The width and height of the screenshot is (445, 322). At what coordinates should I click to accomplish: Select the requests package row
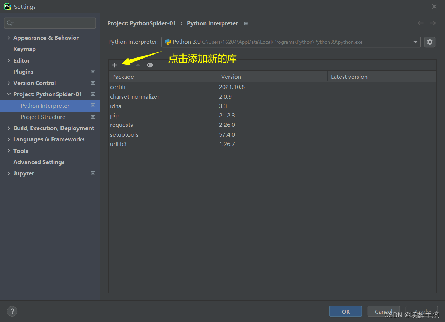coord(272,125)
